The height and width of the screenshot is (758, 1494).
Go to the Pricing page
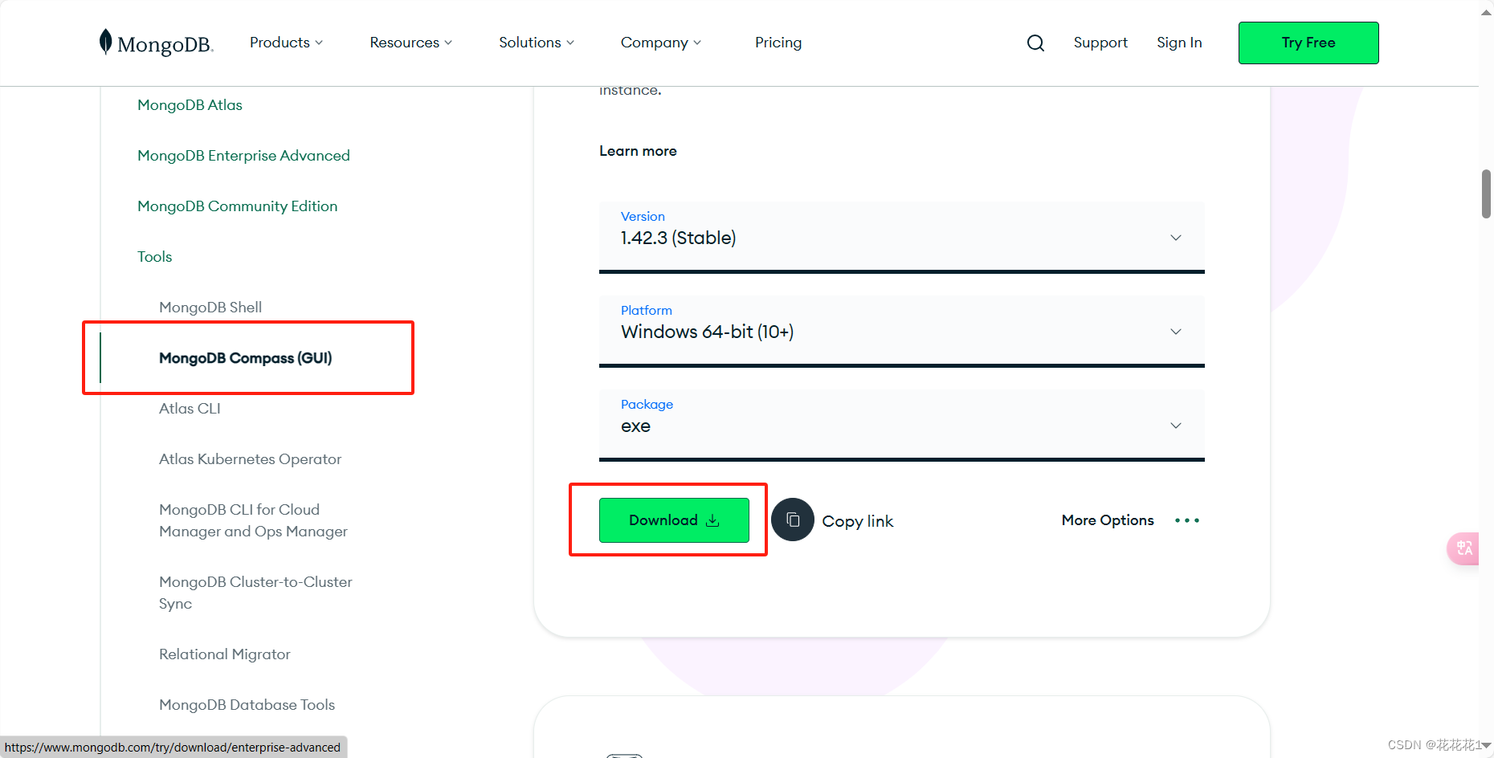[x=778, y=43]
